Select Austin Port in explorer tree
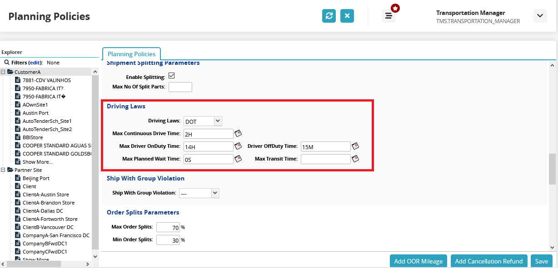 tap(35, 113)
